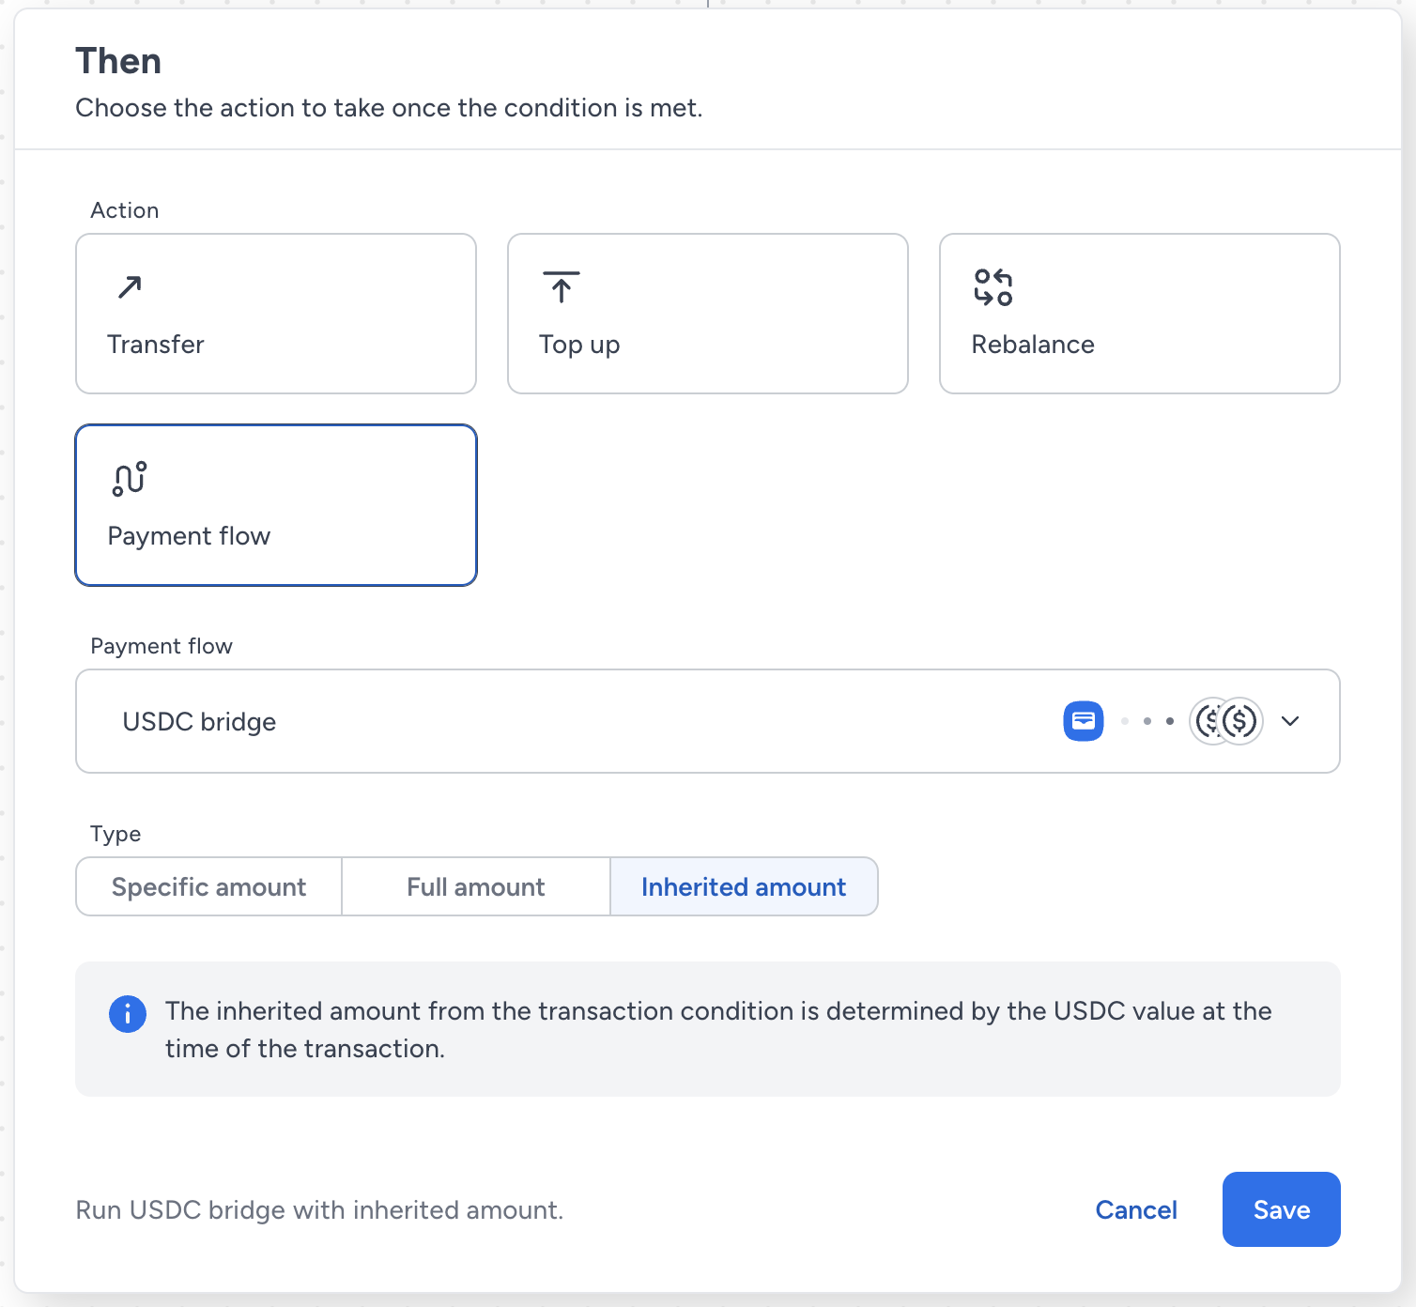Choose the Payment flow action card
This screenshot has width=1416, height=1307.
point(276,505)
